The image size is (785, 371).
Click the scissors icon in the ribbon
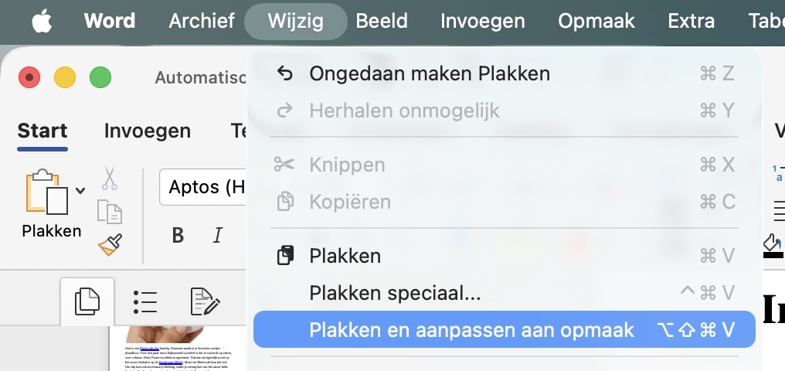(x=109, y=179)
